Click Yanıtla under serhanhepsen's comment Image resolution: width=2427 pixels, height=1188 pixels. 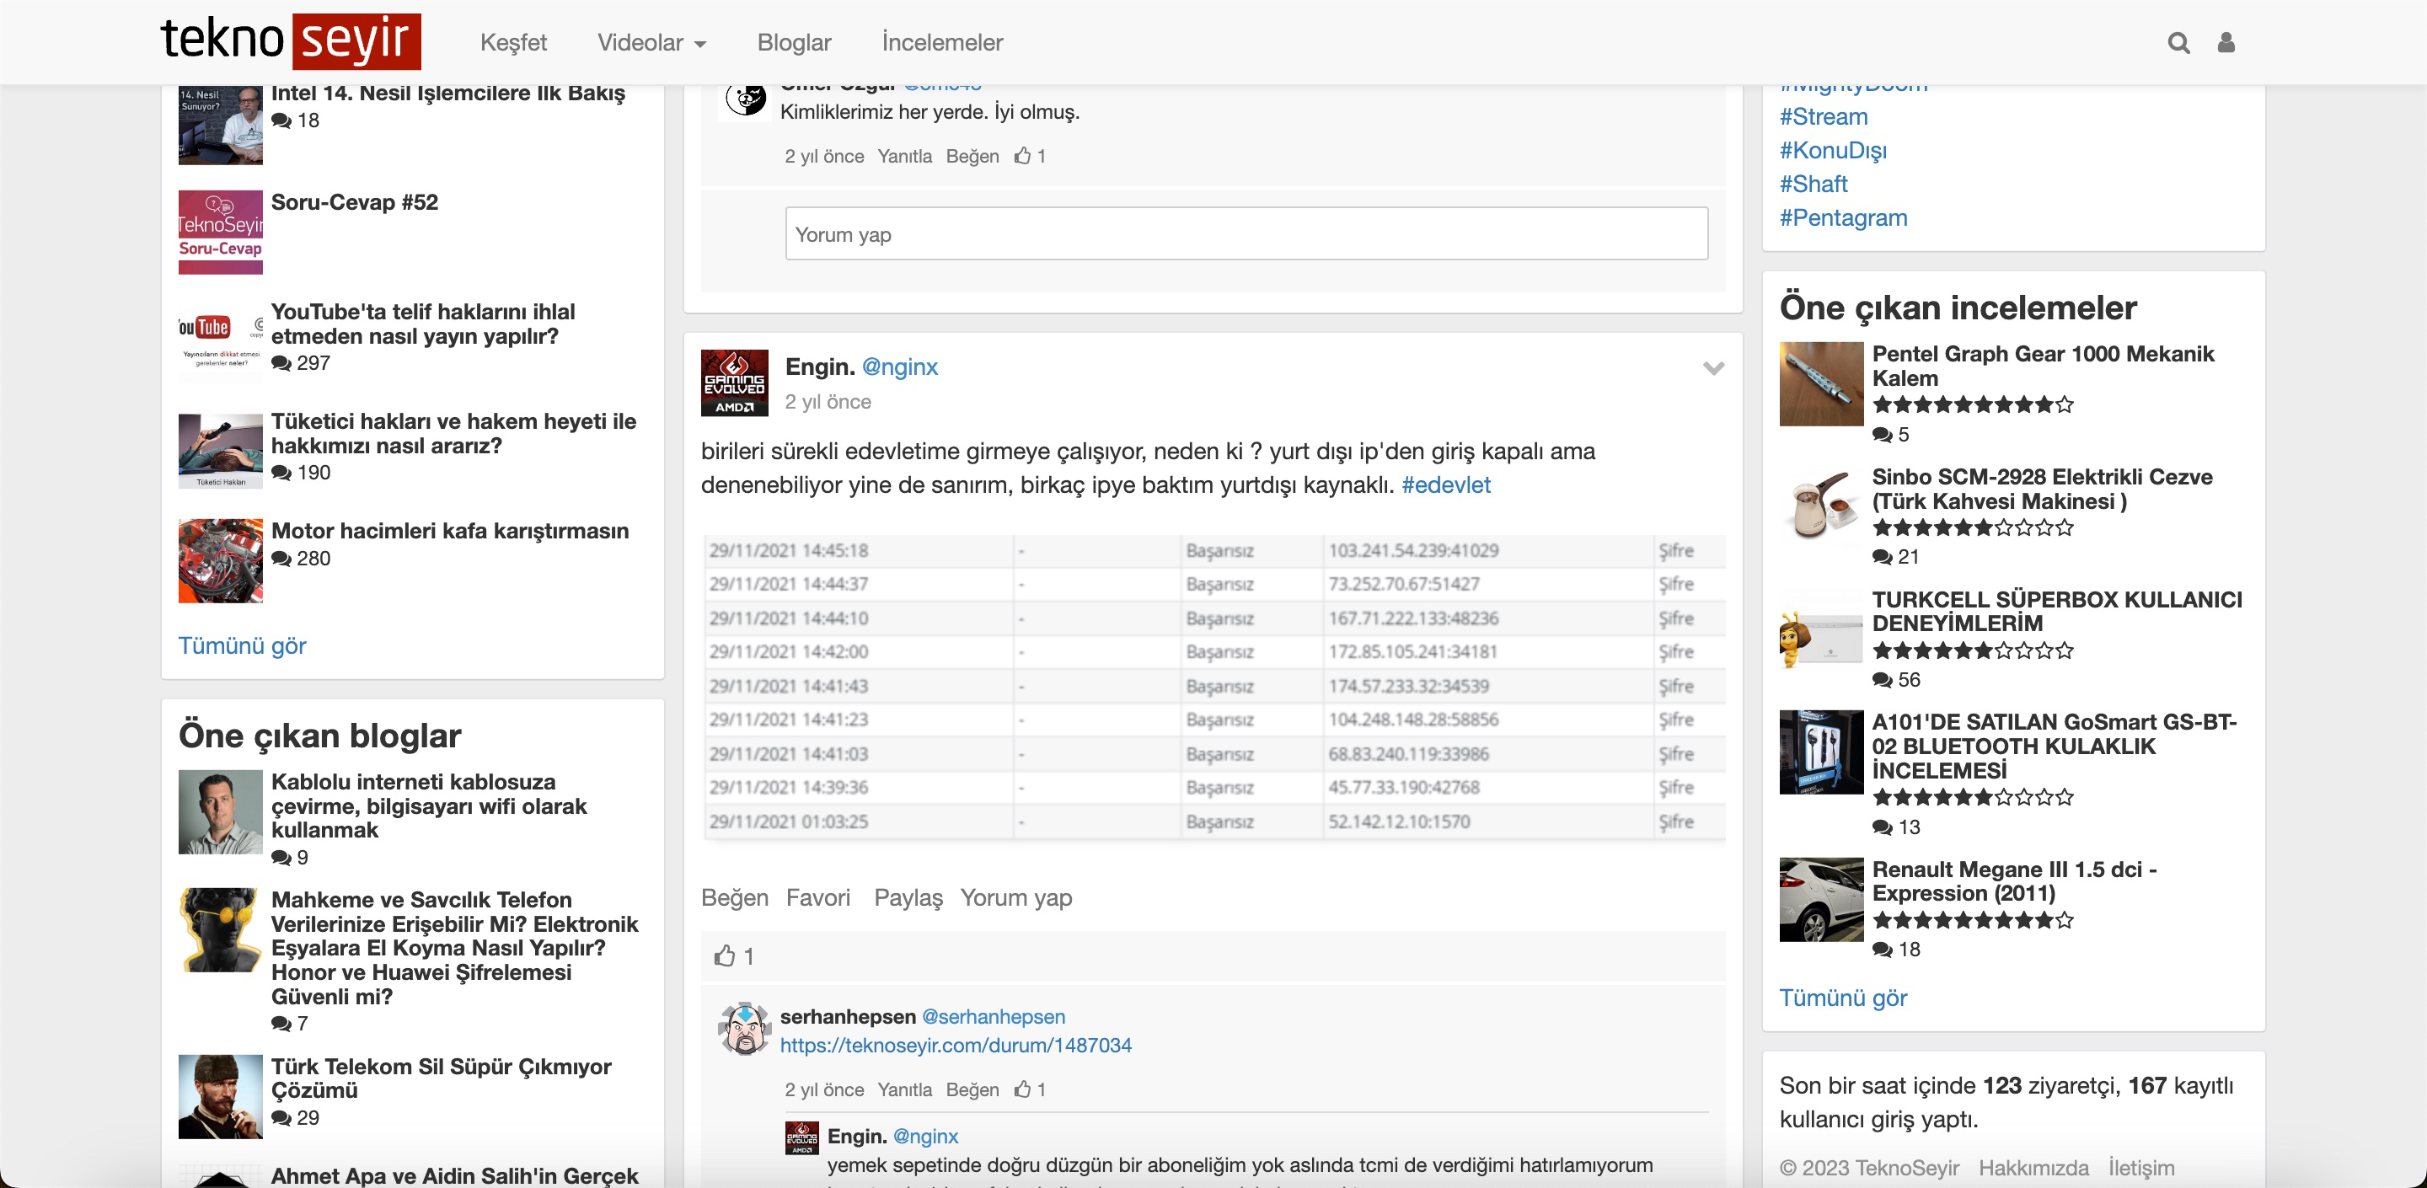coord(904,1090)
